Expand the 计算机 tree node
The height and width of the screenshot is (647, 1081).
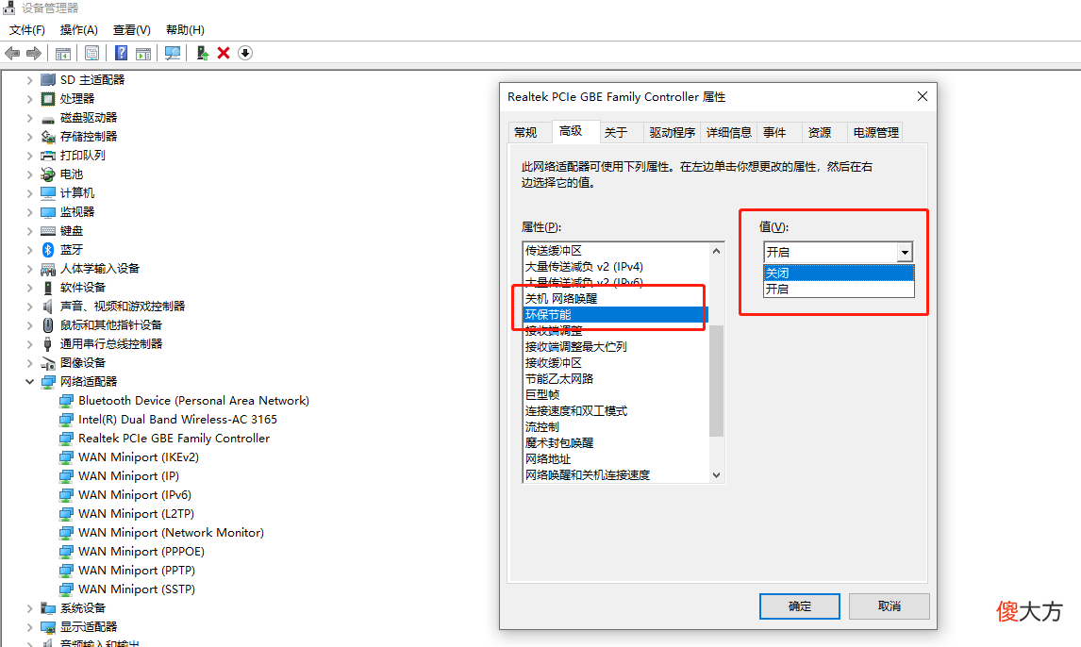[29, 193]
